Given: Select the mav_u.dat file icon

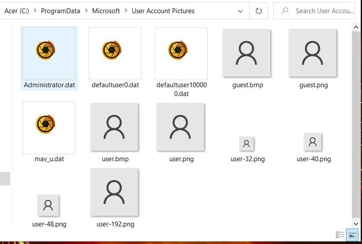Looking at the screenshot, I should [49, 128].
